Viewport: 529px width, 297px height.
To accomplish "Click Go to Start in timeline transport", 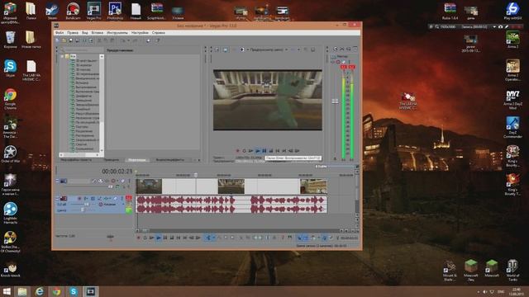I will click(179, 238).
